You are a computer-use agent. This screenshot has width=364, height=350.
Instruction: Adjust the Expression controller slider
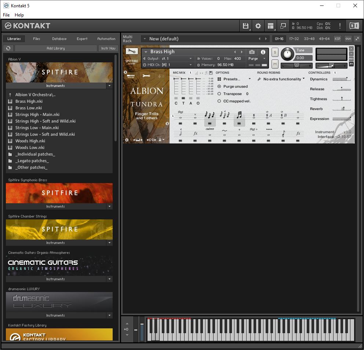pyautogui.click(x=342, y=119)
